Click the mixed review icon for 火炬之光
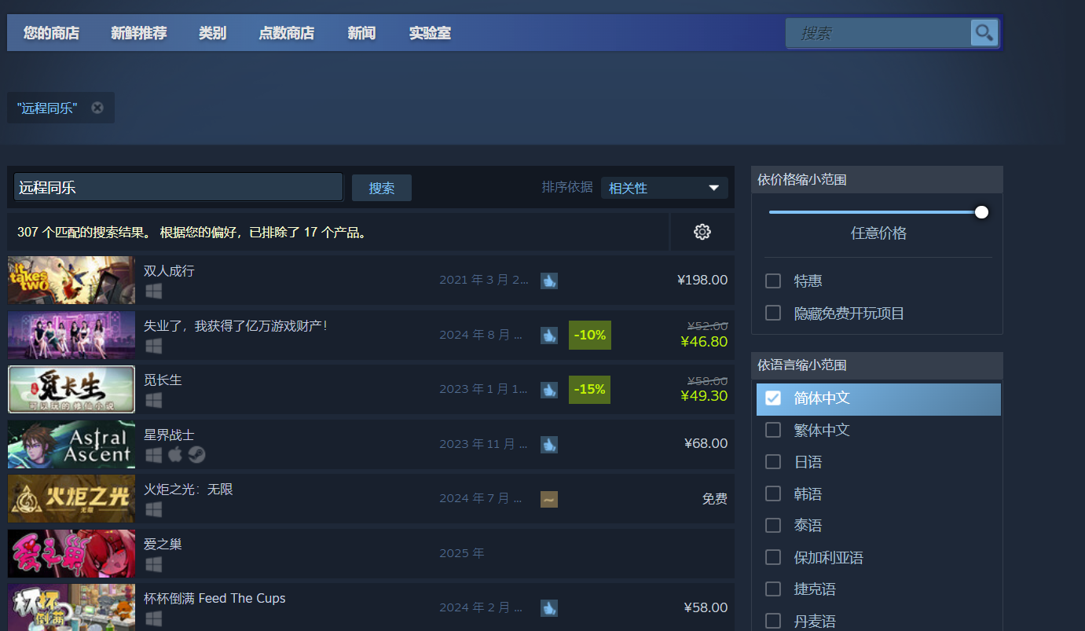Viewport: 1085px width, 631px height. 549,499
